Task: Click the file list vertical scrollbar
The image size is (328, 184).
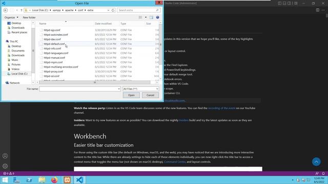Action: [x=160, y=44]
